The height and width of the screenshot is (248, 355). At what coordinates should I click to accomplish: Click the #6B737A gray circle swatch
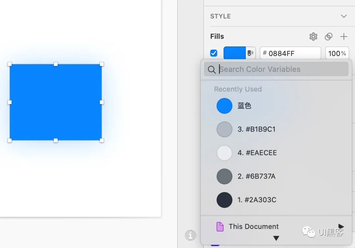click(x=225, y=176)
